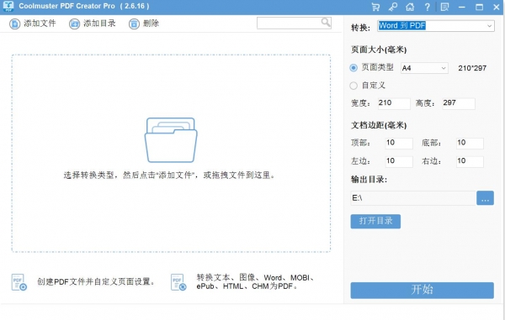Click the drop area instruction text 选择转换类型

coord(169,176)
